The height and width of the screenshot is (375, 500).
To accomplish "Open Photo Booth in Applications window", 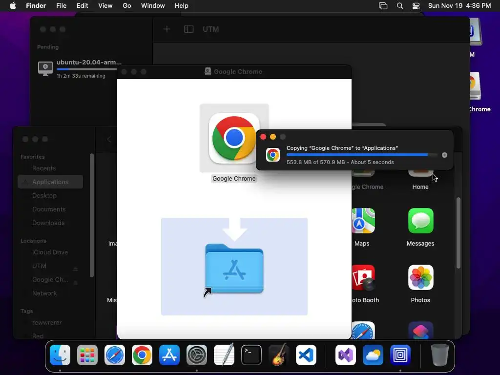I will (363, 277).
